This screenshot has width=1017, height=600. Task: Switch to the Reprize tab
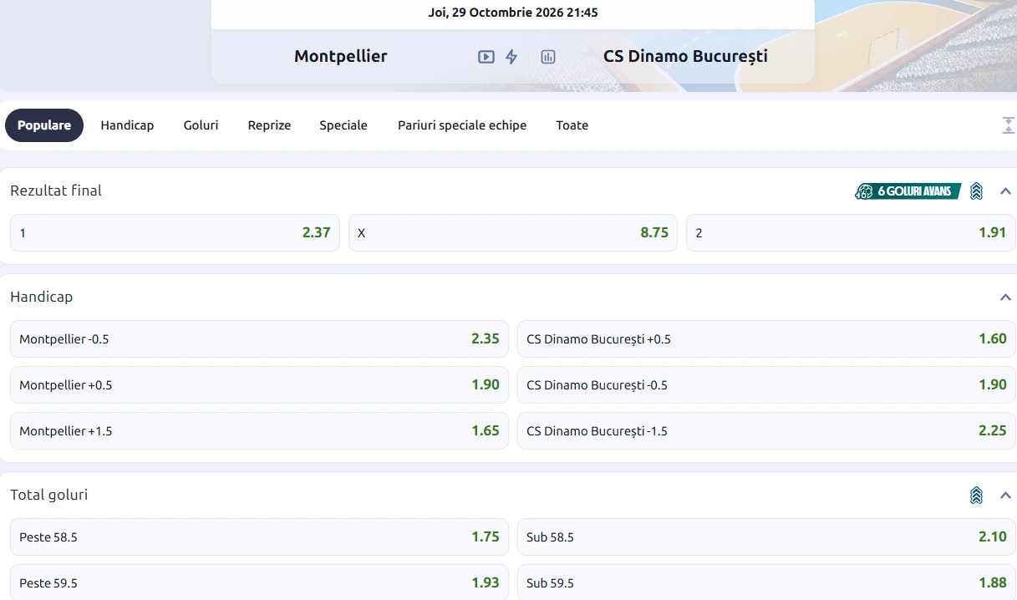tap(269, 125)
